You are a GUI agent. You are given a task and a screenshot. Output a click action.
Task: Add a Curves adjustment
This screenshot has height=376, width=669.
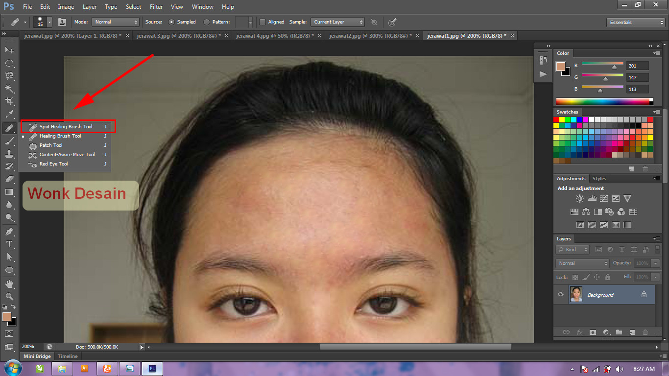[604, 198]
